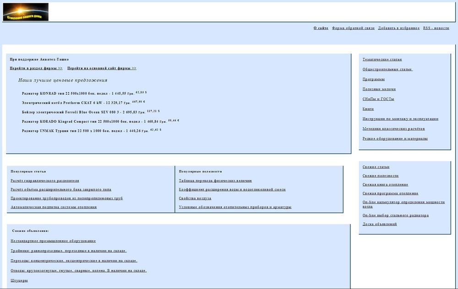Click 'Популярные статьи' heading
The image size is (458, 289).
tap(28, 172)
